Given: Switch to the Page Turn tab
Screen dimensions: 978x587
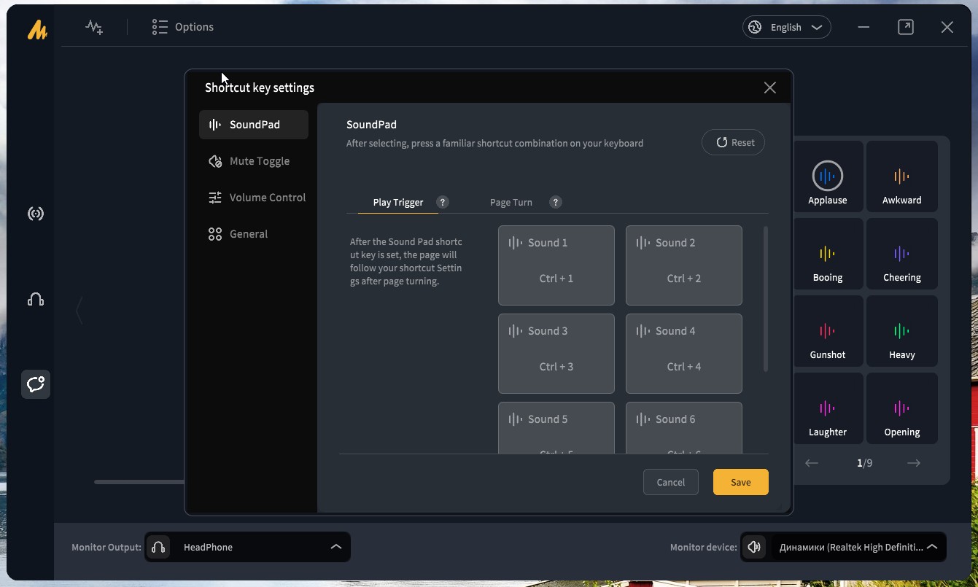Looking at the screenshot, I should point(511,203).
